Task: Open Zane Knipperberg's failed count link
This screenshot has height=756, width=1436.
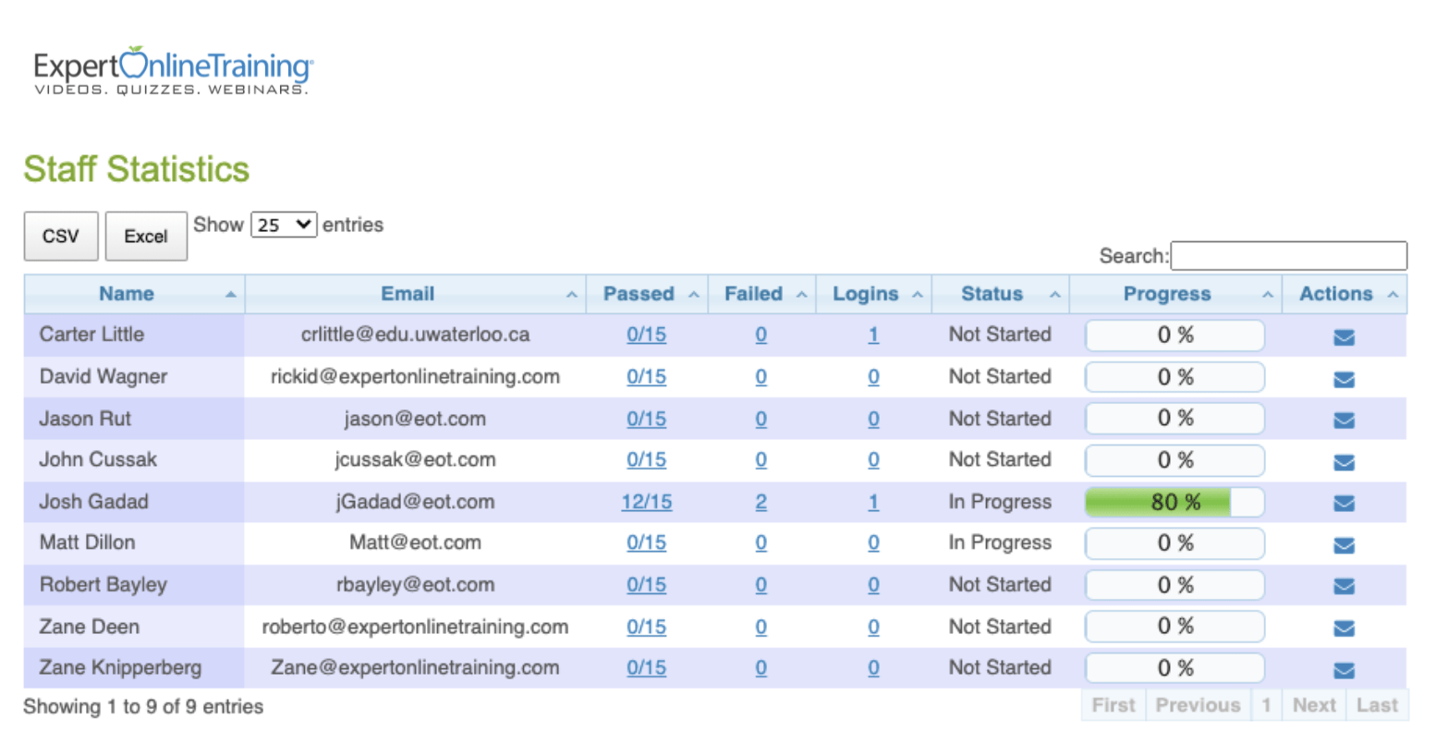Action: [x=761, y=668]
